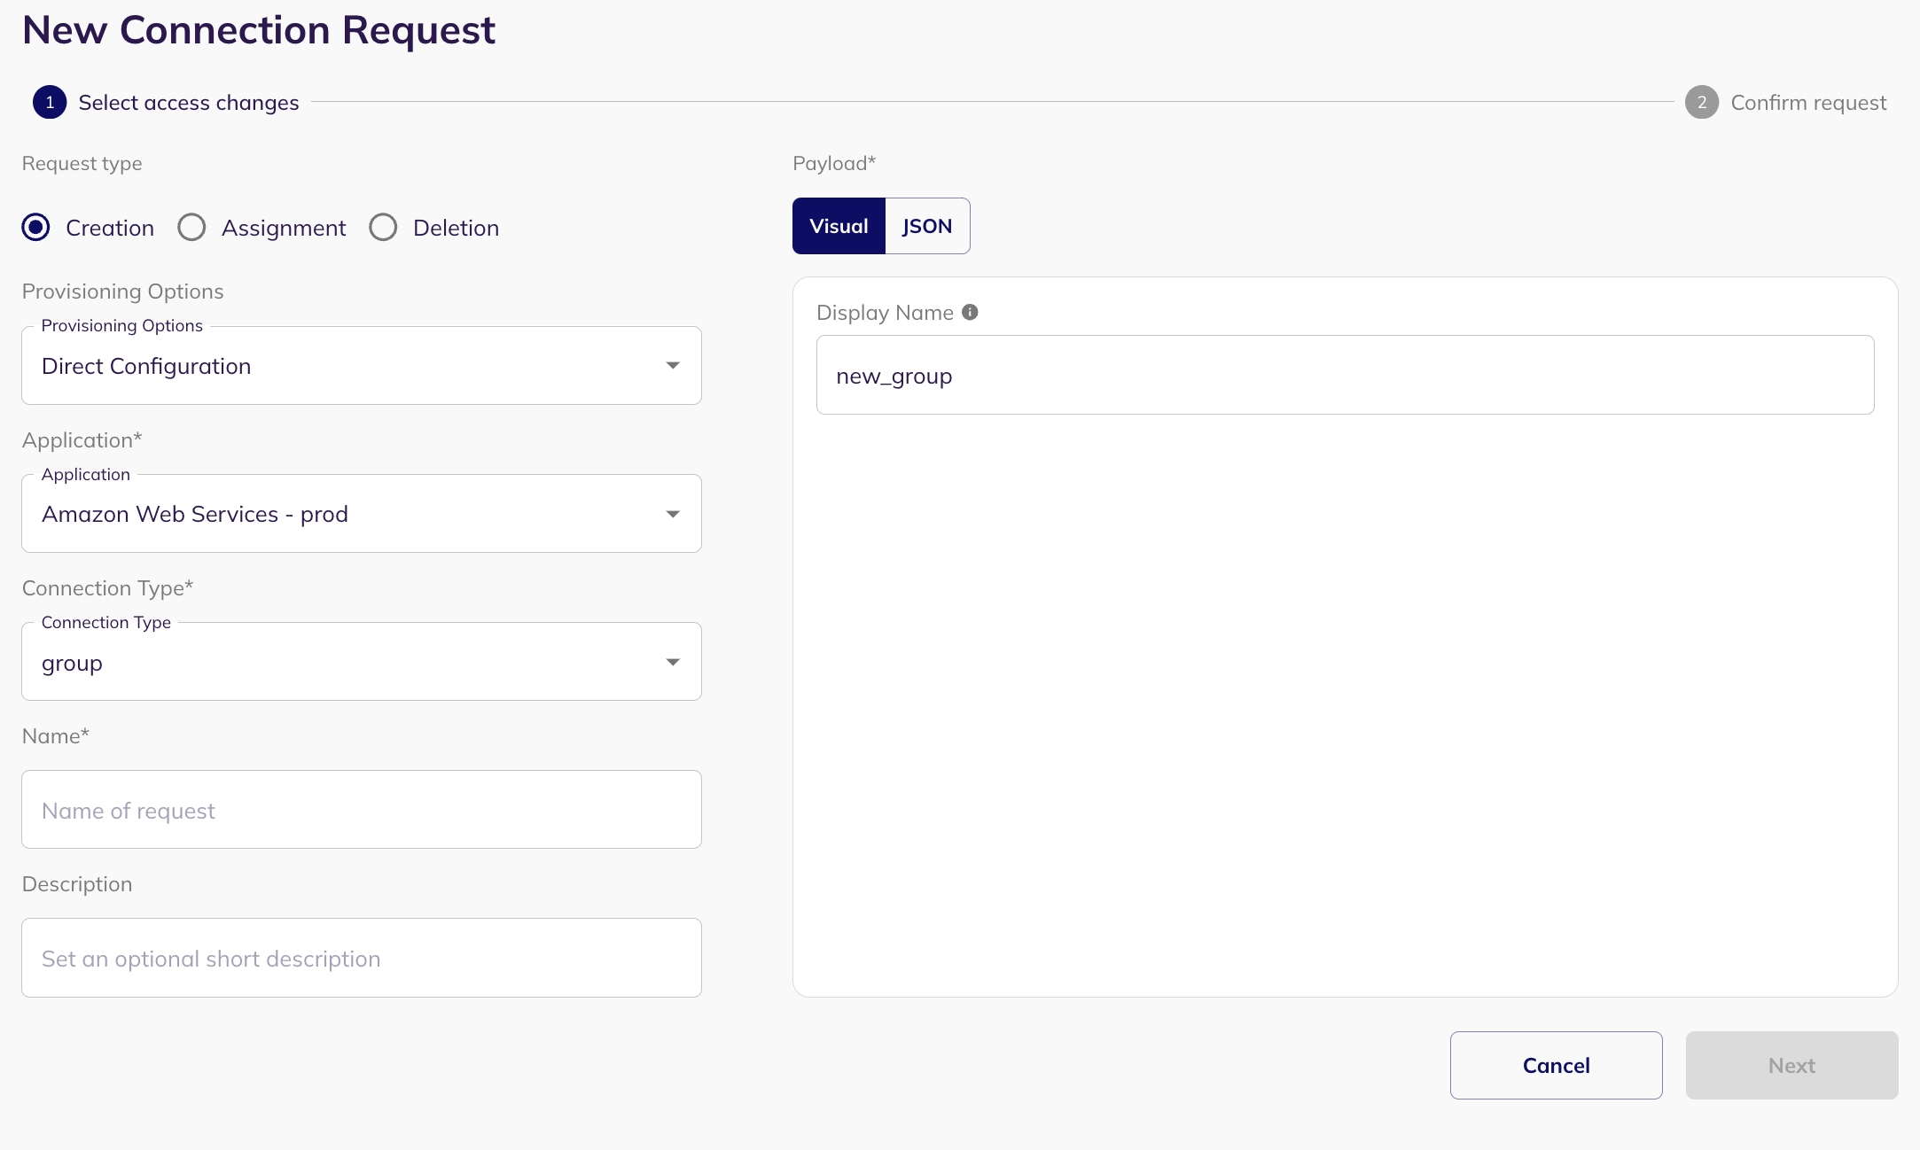Screen dimensions: 1920x1150
Task: Open the Application dropdown arrow
Action: click(673, 514)
